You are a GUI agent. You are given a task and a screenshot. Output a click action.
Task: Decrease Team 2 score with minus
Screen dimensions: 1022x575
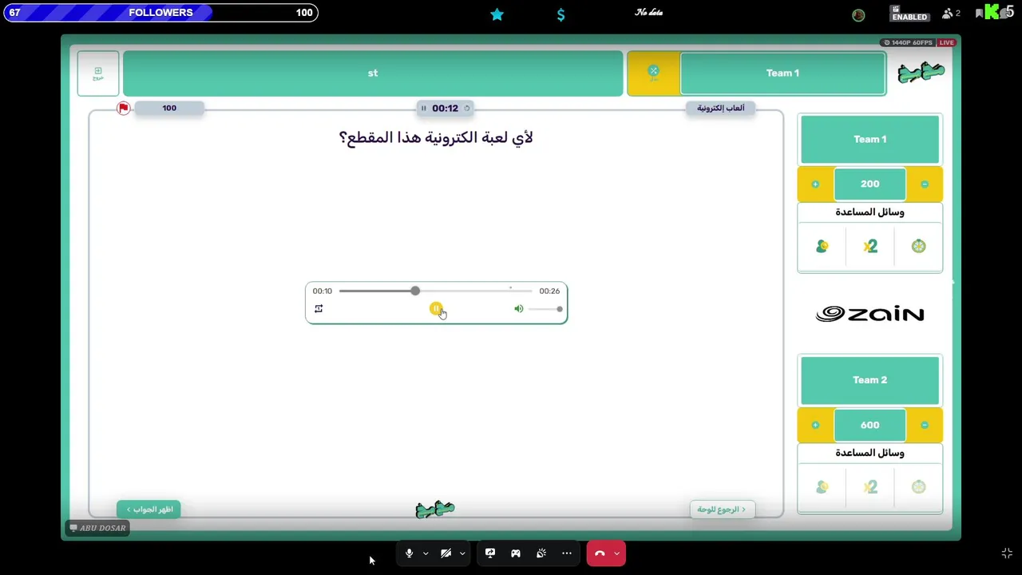(x=925, y=426)
